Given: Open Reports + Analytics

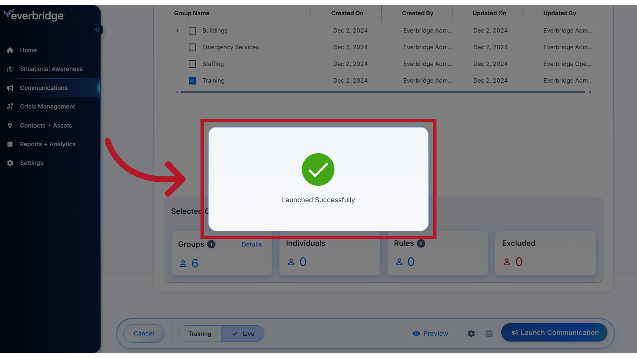Looking at the screenshot, I should pos(47,144).
